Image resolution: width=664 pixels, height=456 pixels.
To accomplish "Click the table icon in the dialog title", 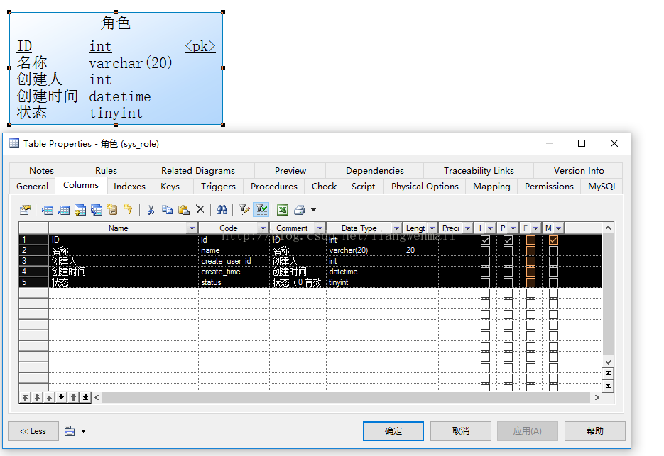I will (14, 143).
